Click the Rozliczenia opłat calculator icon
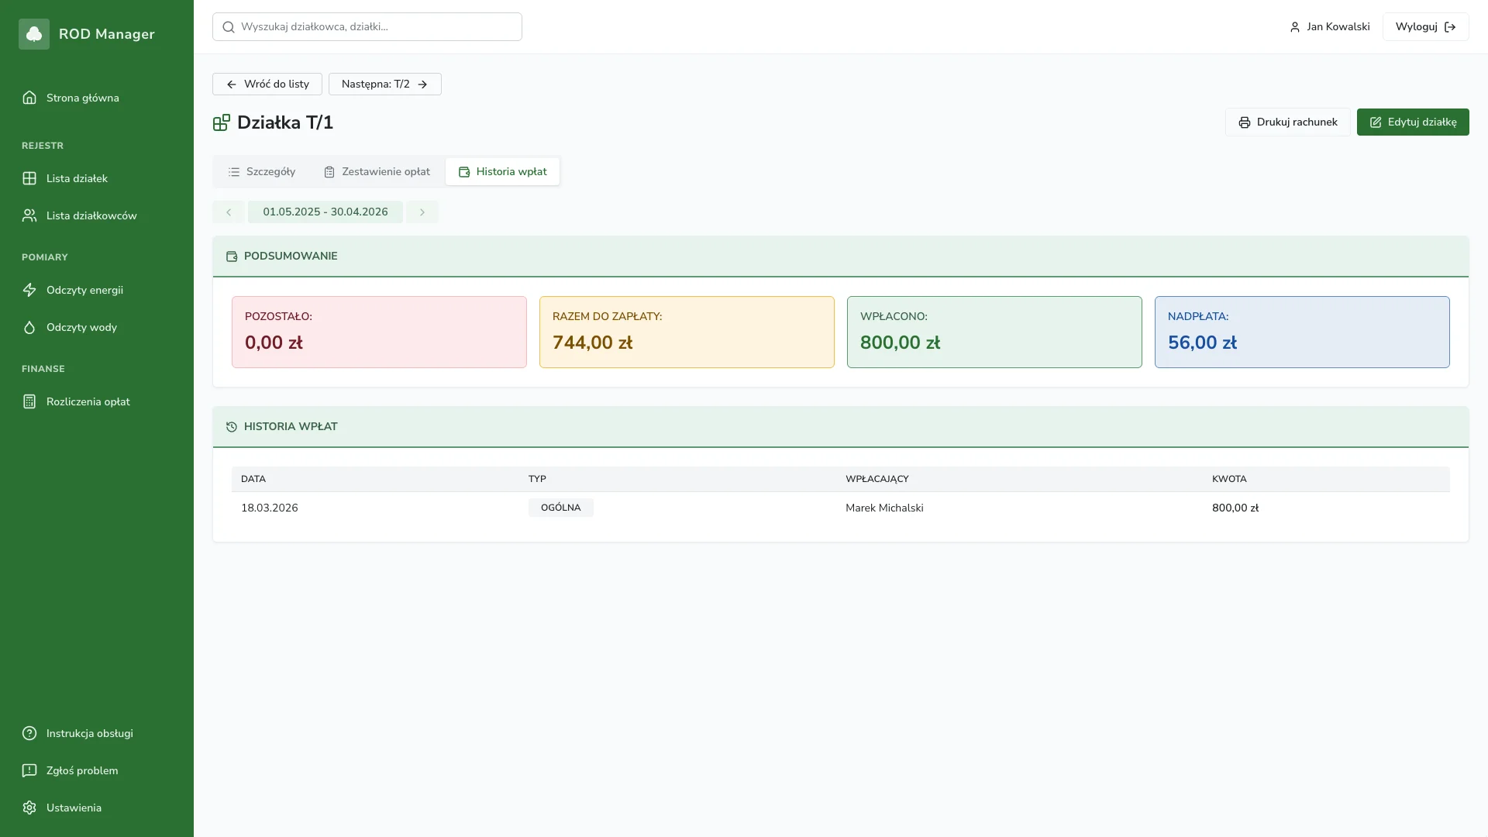 pos(29,401)
